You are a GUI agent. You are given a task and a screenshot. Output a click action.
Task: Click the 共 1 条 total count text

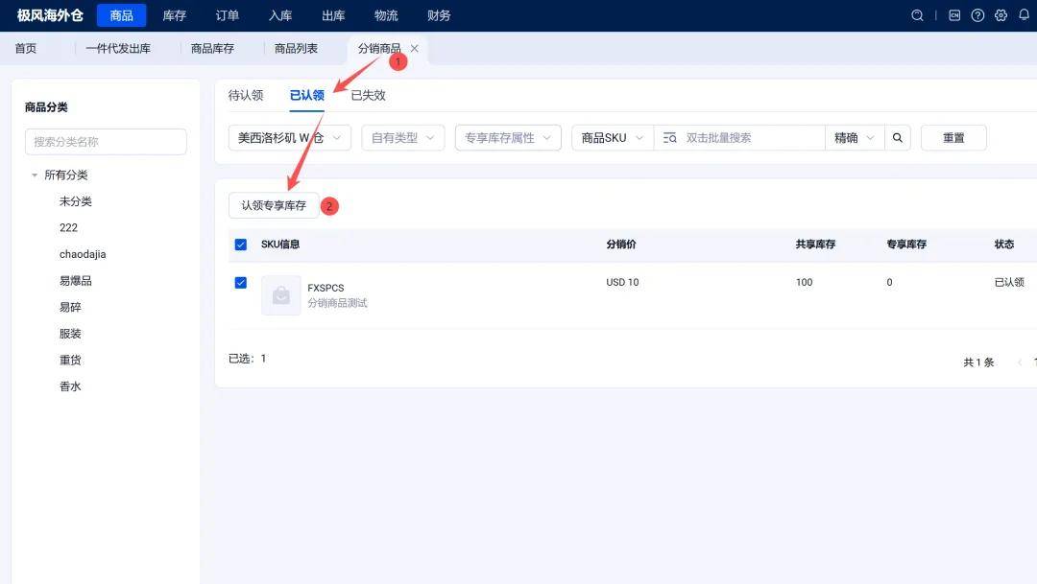click(x=978, y=362)
